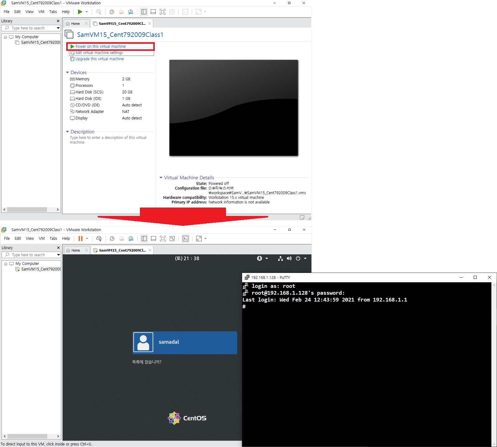This screenshot has width=497, height=447.
Task: Open system menu arrow beside CentOS power icon
Action: (x=305, y=258)
